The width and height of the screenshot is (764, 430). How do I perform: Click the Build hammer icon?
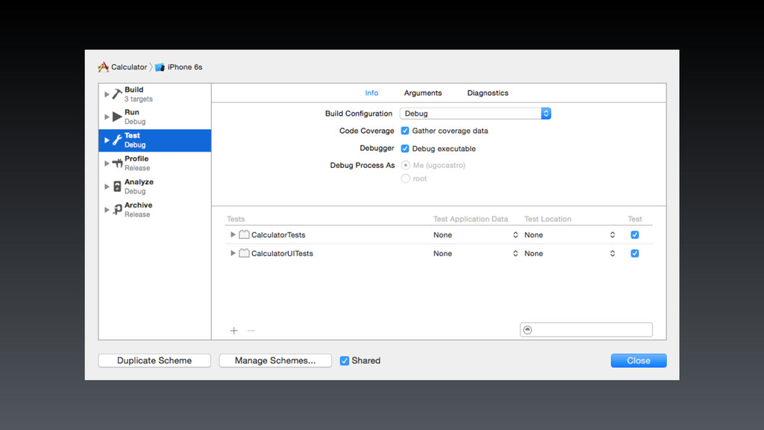117,94
